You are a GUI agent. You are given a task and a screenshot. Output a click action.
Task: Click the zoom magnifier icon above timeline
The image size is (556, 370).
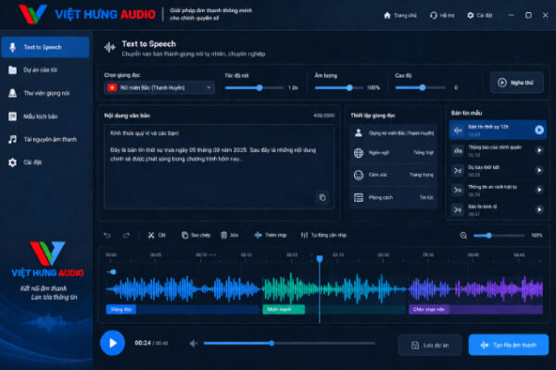coord(463,236)
